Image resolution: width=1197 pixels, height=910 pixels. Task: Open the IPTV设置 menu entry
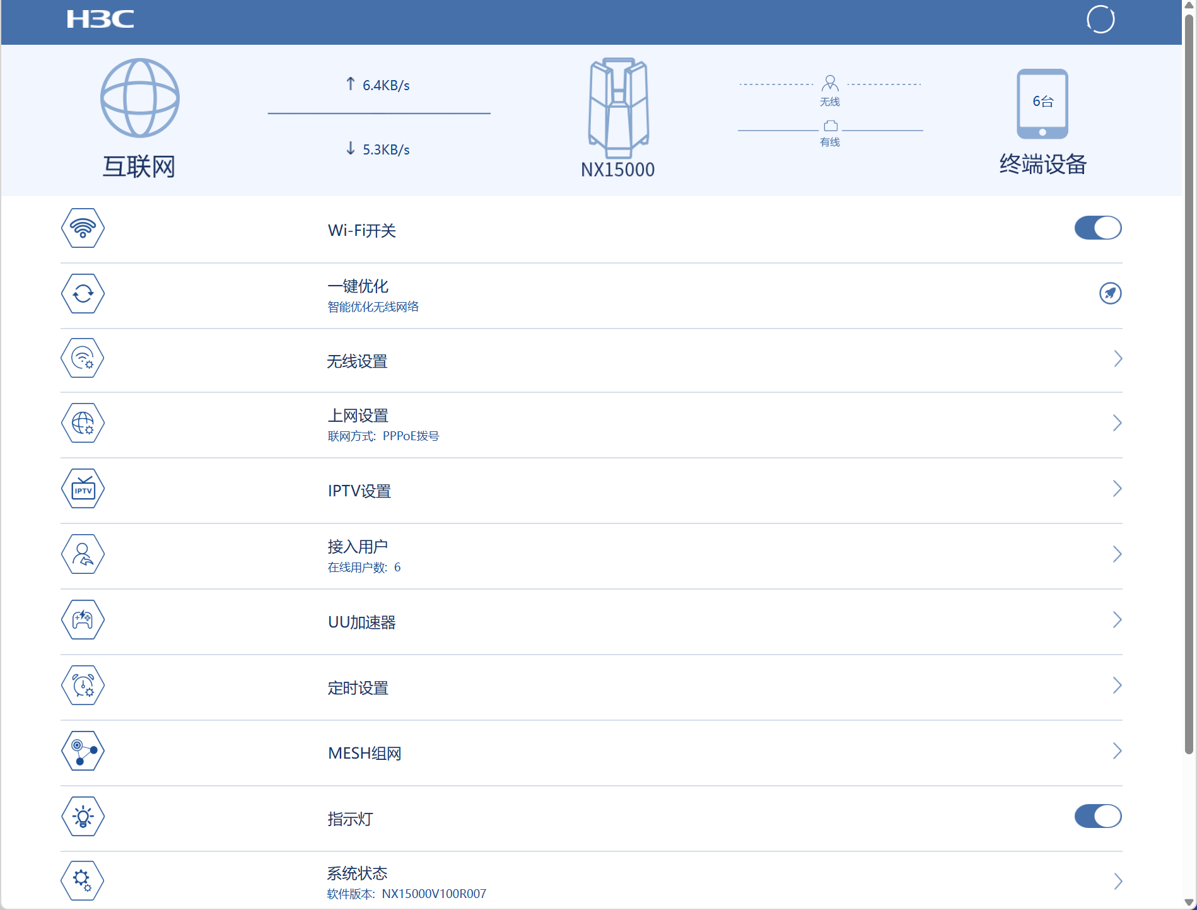359,491
